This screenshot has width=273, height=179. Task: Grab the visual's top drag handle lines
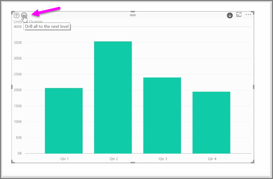(133, 15)
